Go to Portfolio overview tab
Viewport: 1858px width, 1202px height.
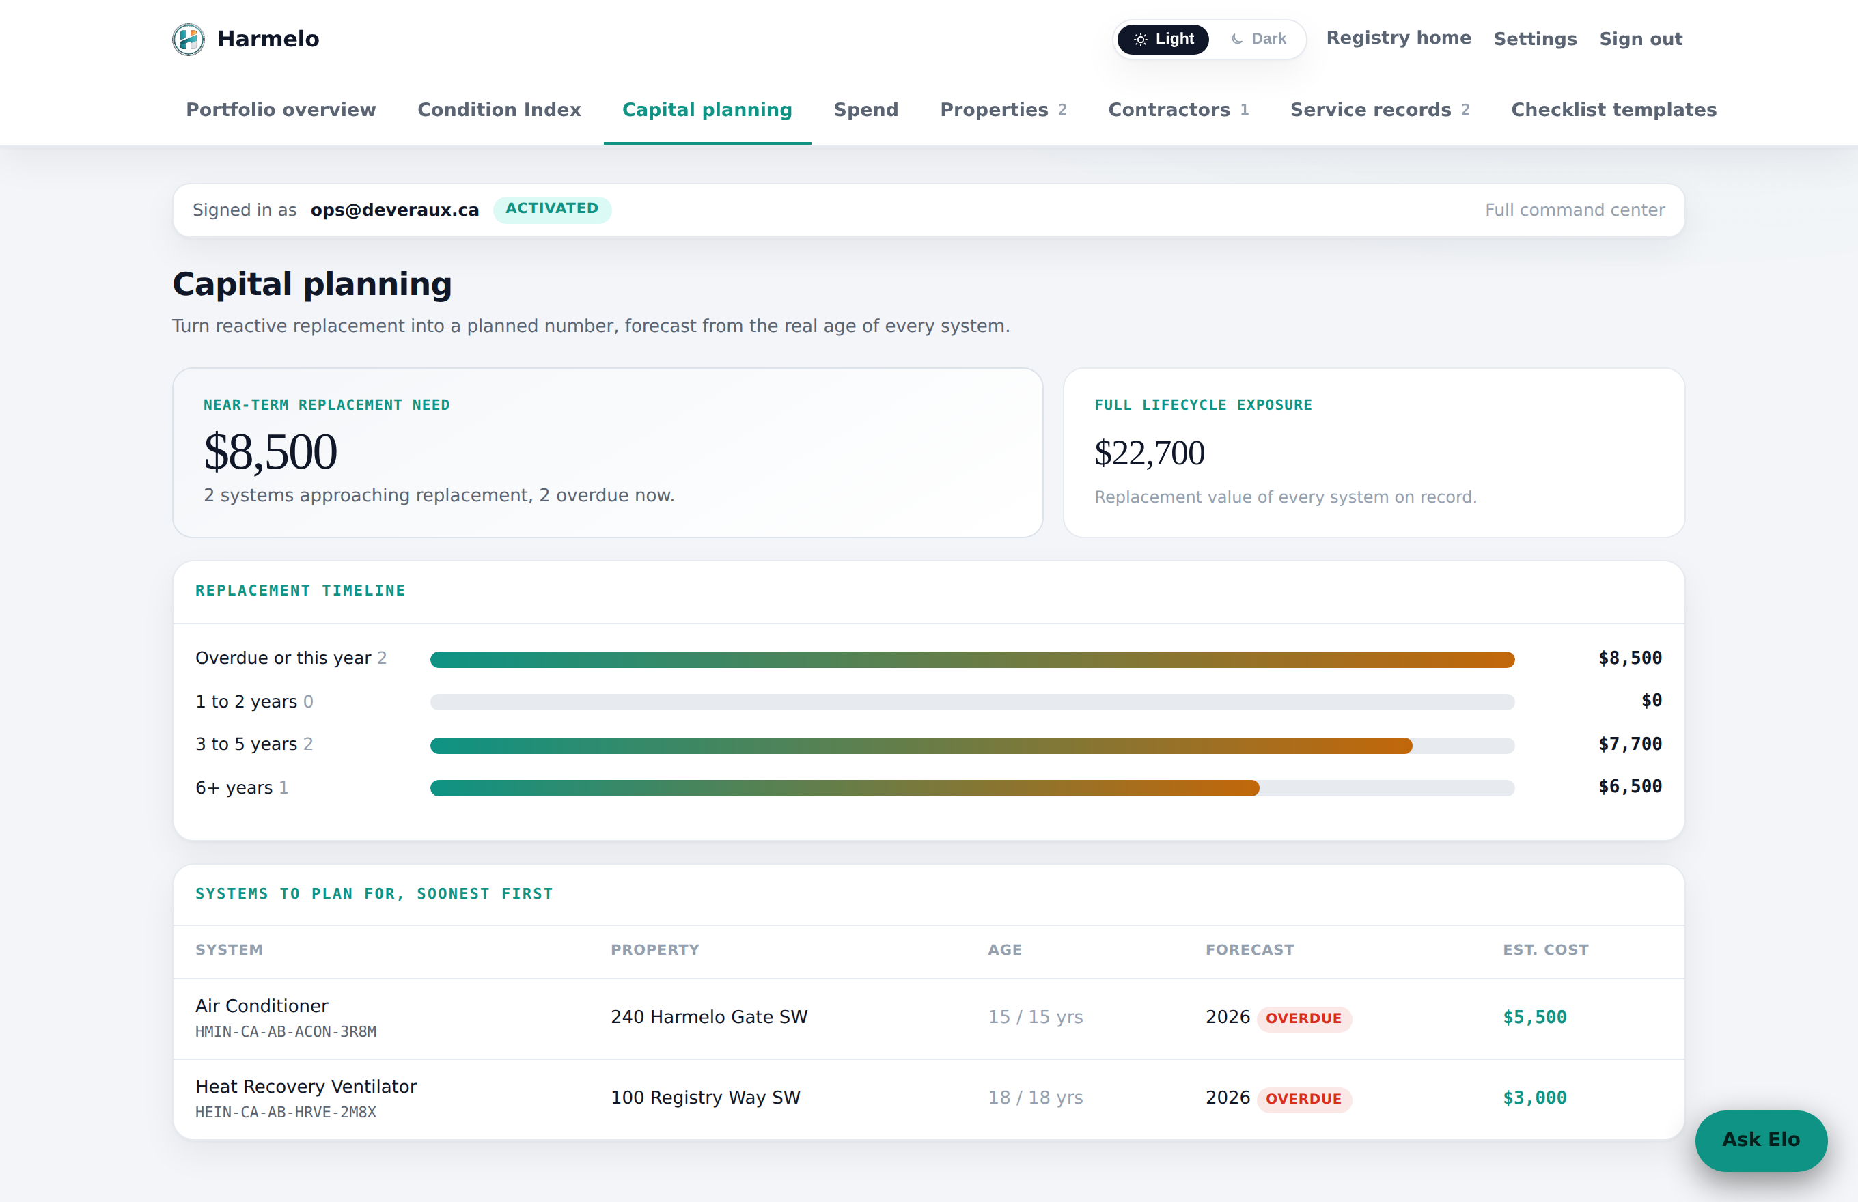[x=281, y=110]
